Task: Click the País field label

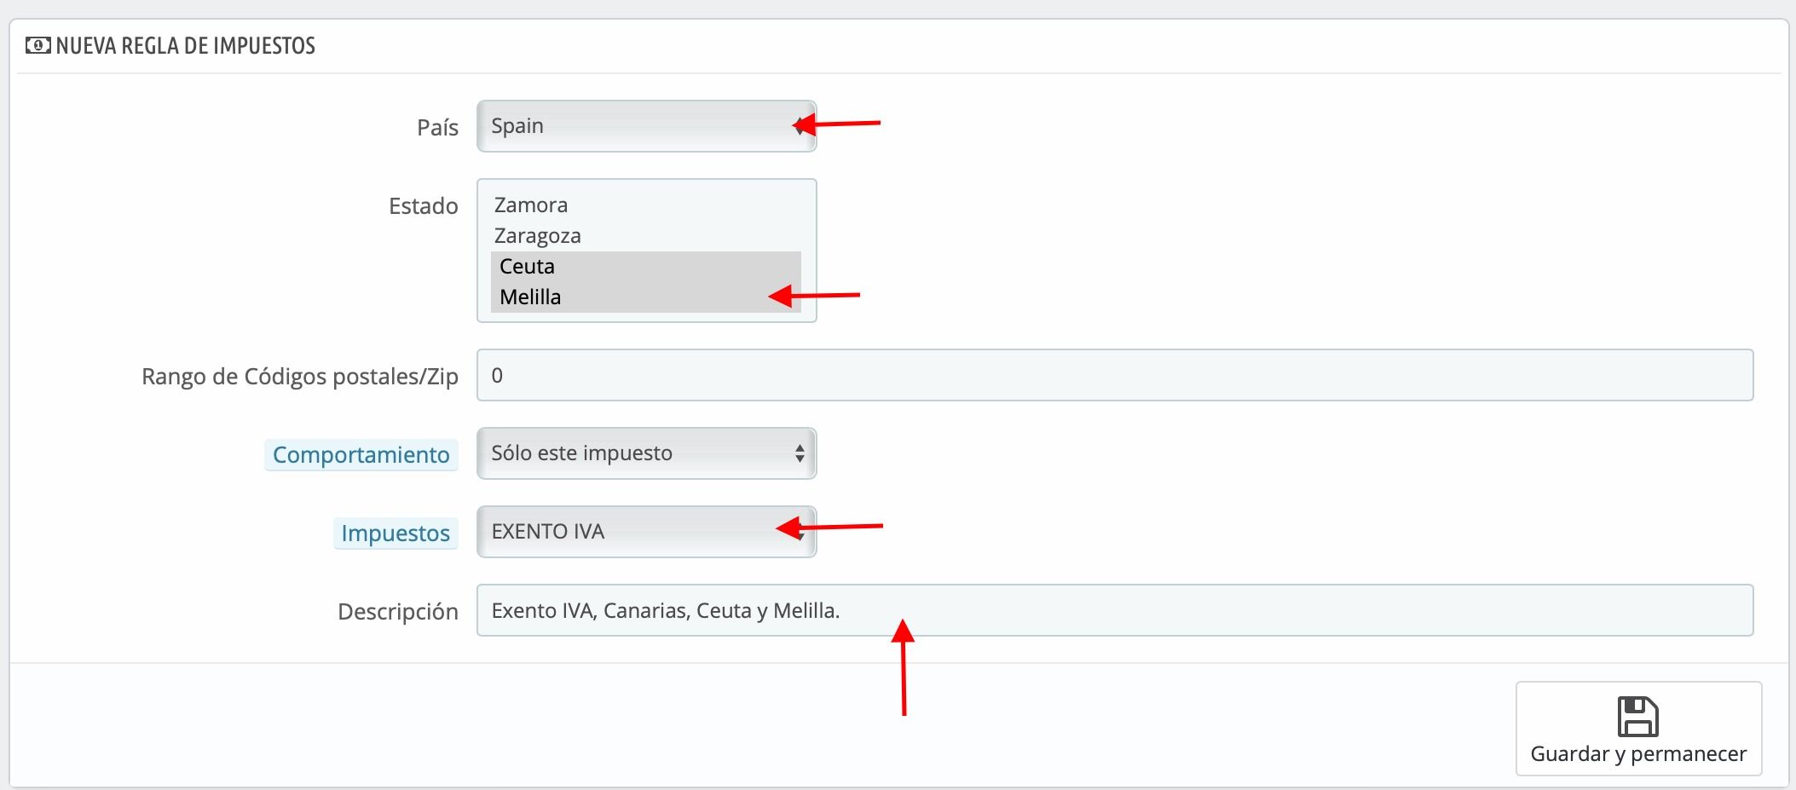Action: click(438, 128)
